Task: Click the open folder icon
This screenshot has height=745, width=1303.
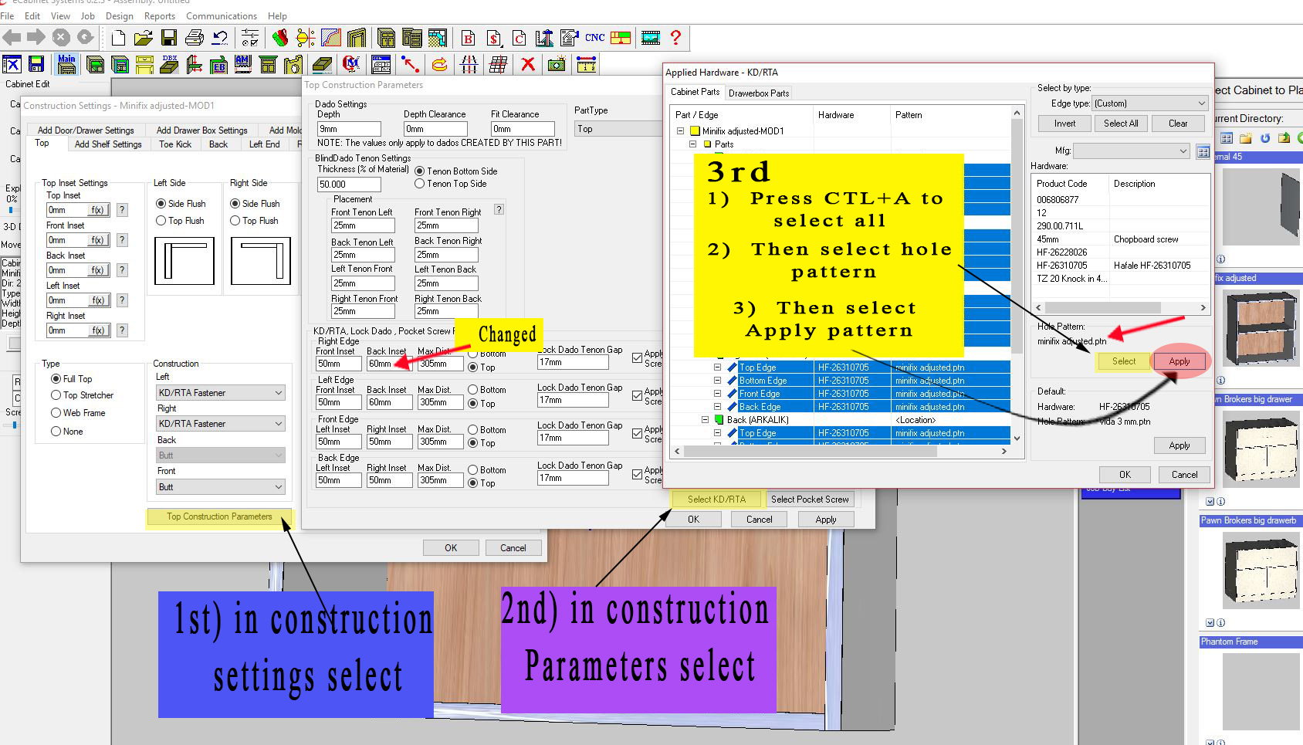Action: pyautogui.click(x=143, y=37)
